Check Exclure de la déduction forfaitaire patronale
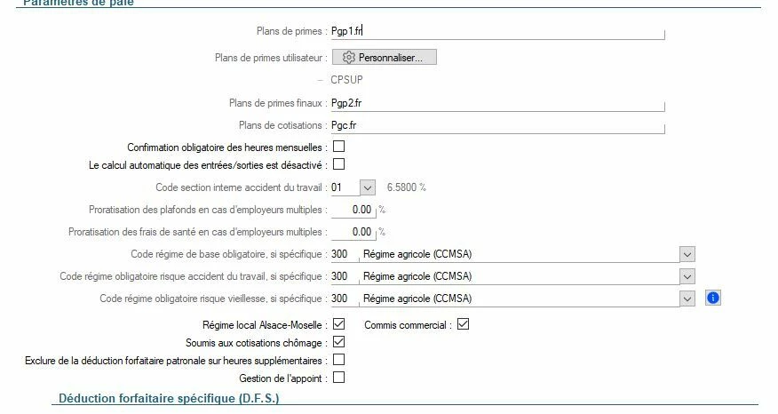 (338, 360)
